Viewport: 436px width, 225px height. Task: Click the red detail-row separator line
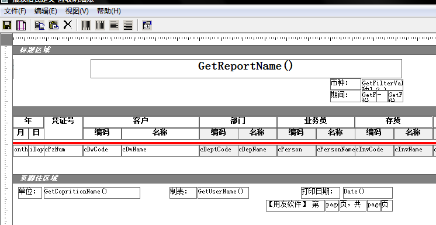click(x=224, y=143)
